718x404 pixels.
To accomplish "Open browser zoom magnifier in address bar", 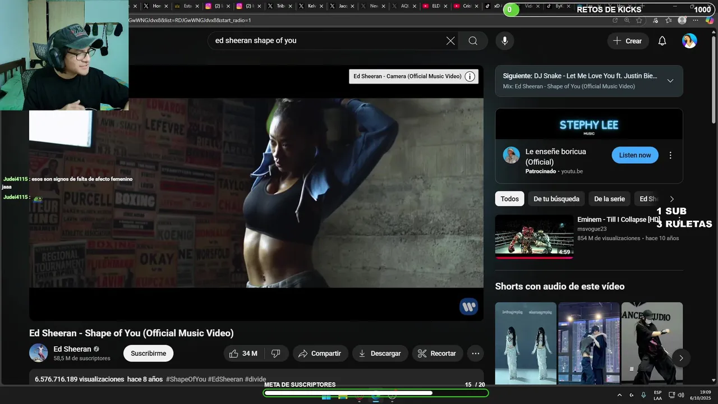I will (627, 20).
